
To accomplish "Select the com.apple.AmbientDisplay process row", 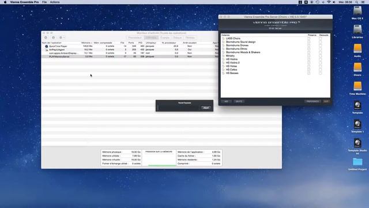I will [x=130, y=53].
